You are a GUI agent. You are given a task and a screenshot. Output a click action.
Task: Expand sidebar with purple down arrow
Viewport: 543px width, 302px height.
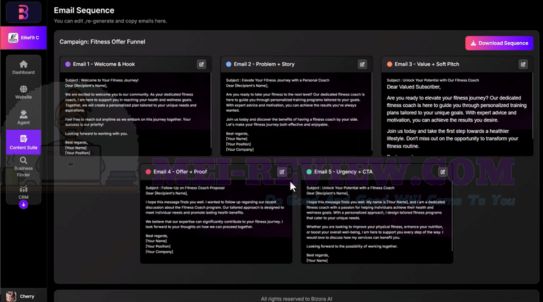[x=24, y=204]
